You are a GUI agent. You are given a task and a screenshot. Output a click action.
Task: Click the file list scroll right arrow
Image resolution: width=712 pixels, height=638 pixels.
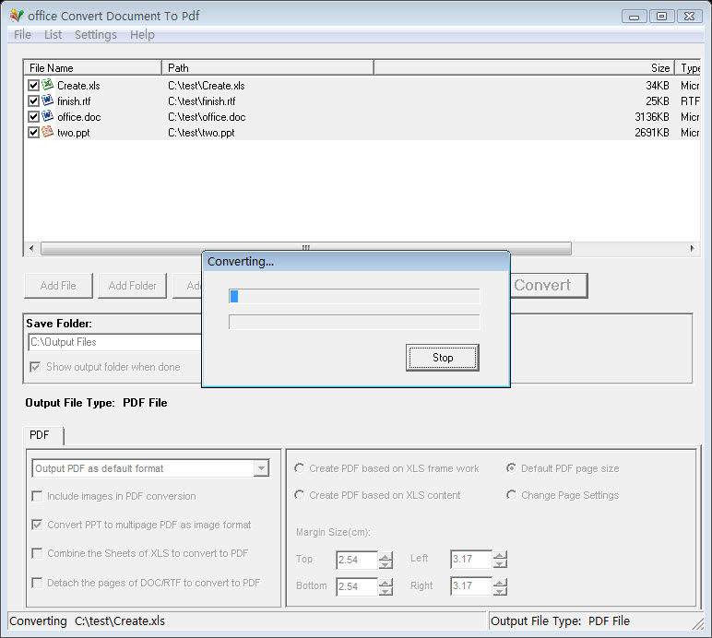tap(692, 248)
